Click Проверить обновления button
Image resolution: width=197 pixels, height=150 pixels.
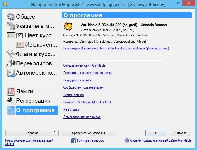pos(89,133)
